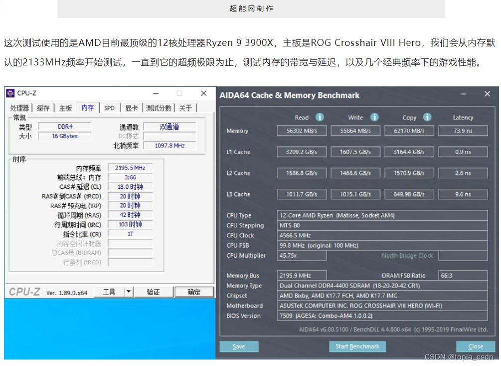This screenshot has height=366, width=501.
Task: Click the Save button in AIDA64
Action: point(239,347)
